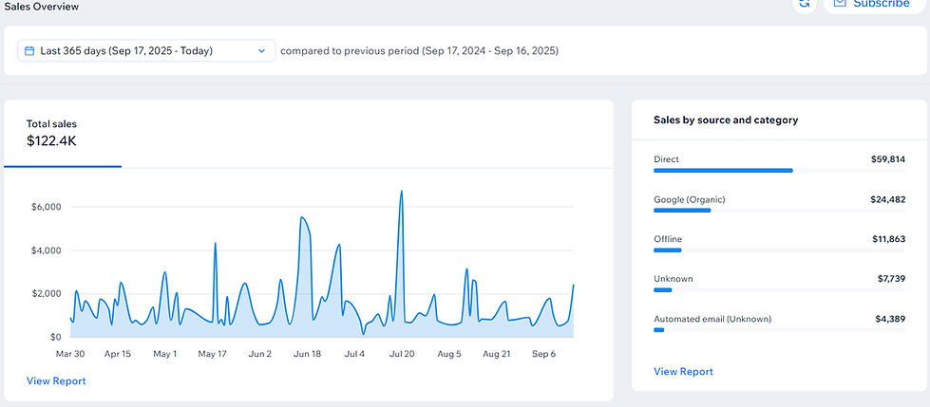Click the Unknown source label

674,278
